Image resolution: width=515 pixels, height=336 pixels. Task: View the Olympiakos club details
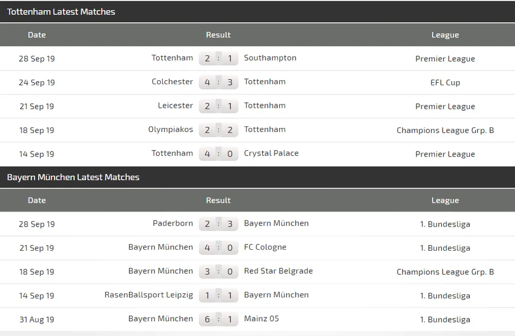coord(170,129)
